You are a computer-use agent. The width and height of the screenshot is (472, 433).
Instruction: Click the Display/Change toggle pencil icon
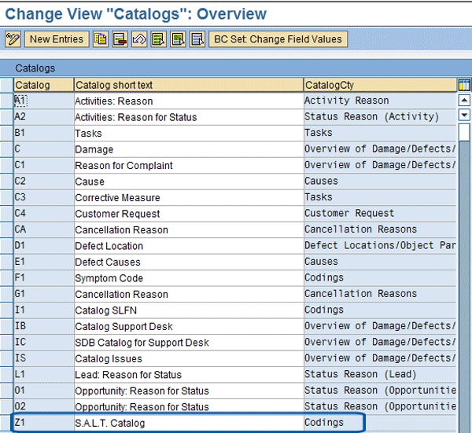coord(13,39)
